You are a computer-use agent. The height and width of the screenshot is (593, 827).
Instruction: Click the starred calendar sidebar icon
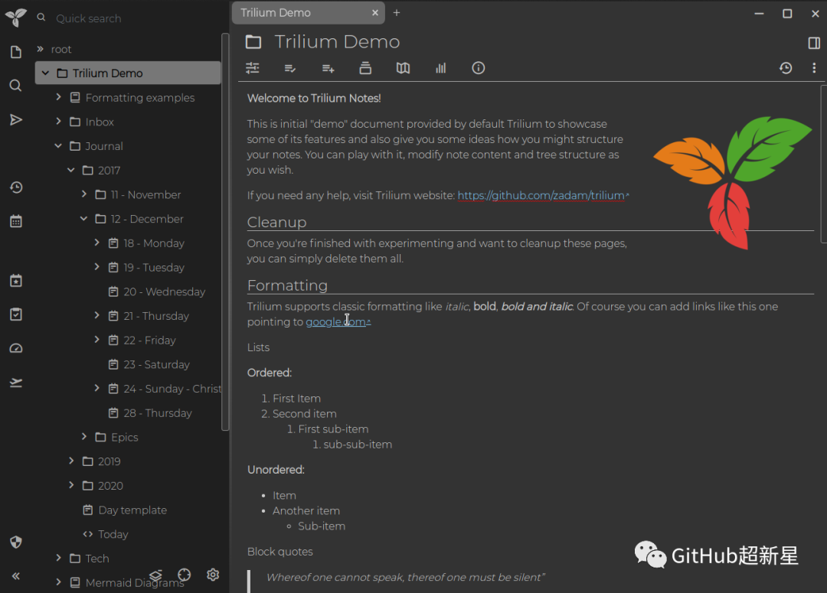coord(16,280)
